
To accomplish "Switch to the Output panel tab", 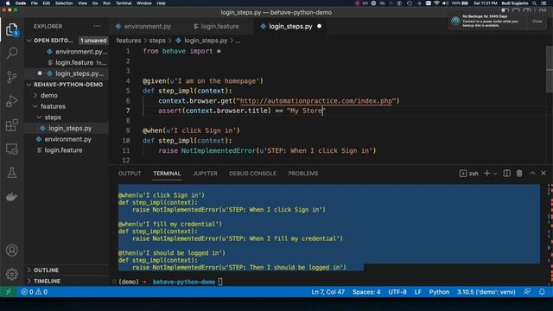I will pos(130,174).
